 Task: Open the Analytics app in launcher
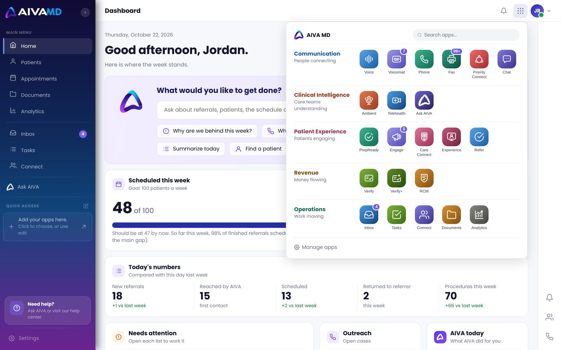[x=479, y=215]
